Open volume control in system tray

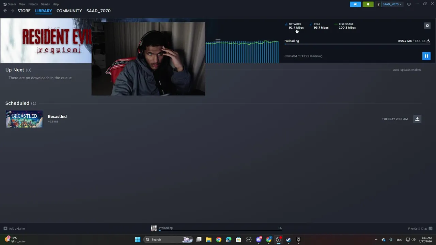(x=414, y=240)
